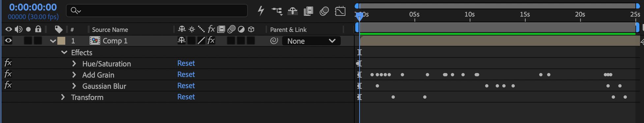The image size is (644, 123).
Task: Toggle the Hide Shy Layers icon
Action: click(292, 11)
